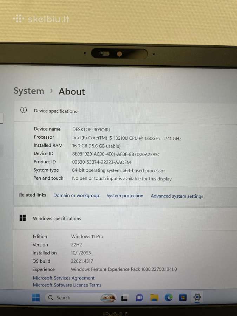237x316 pixels.
Task: Click the search highlight image in Search box
Action: pos(108,298)
